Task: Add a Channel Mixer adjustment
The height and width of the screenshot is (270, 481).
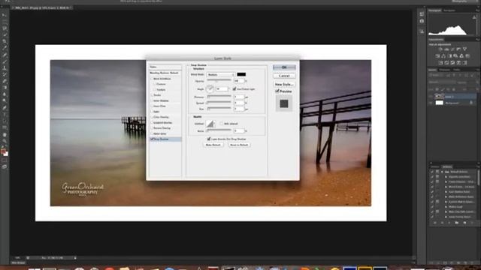Action: tap(461, 56)
